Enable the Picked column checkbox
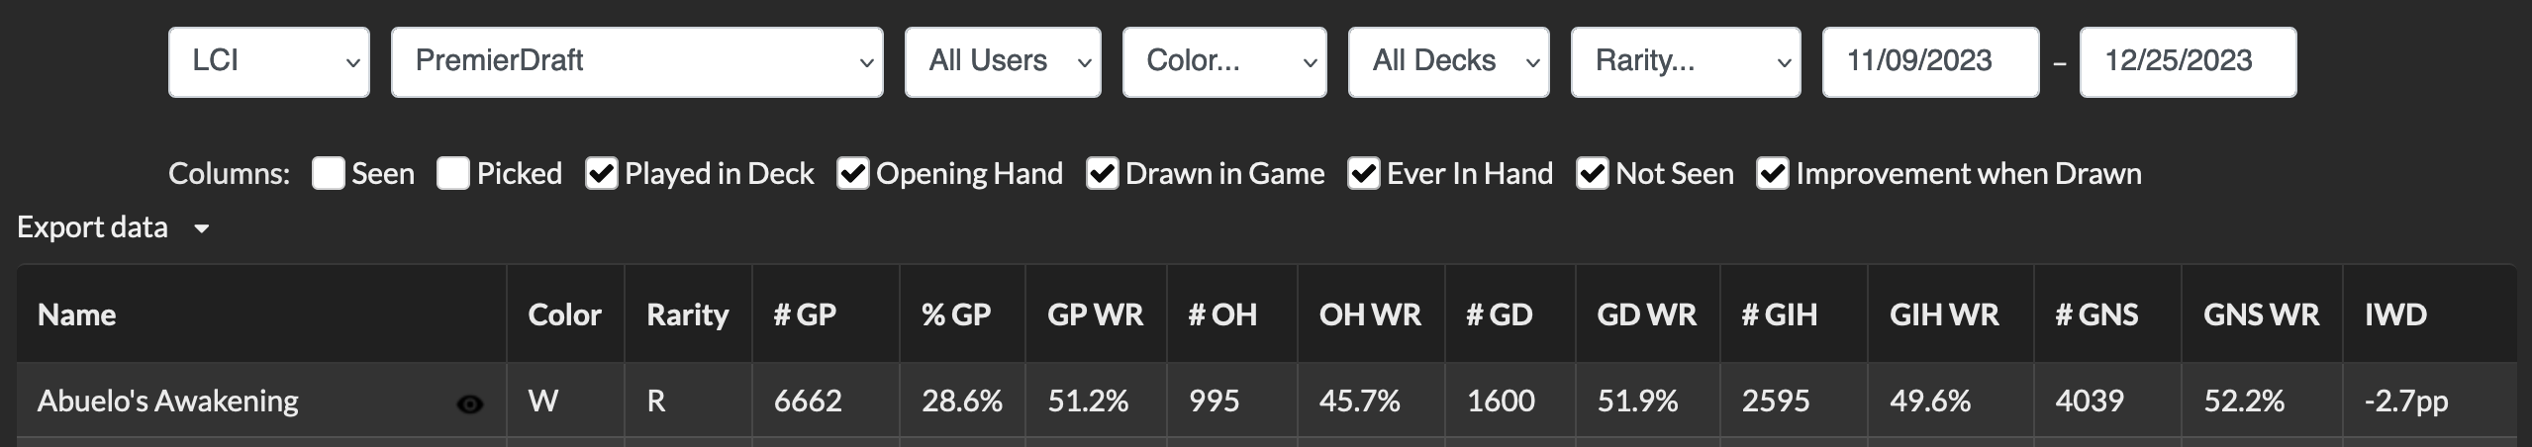The height and width of the screenshot is (447, 2532). pos(453,173)
